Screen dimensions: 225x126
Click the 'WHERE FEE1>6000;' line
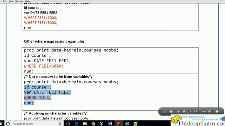[40, 18]
